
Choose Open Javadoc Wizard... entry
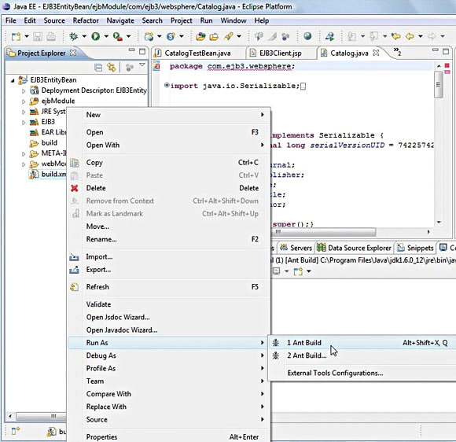pos(169,330)
